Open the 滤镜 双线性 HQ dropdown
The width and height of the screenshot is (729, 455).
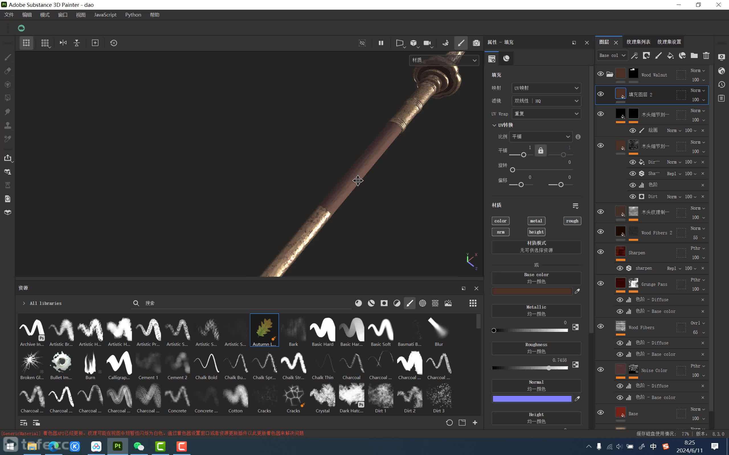(x=546, y=101)
